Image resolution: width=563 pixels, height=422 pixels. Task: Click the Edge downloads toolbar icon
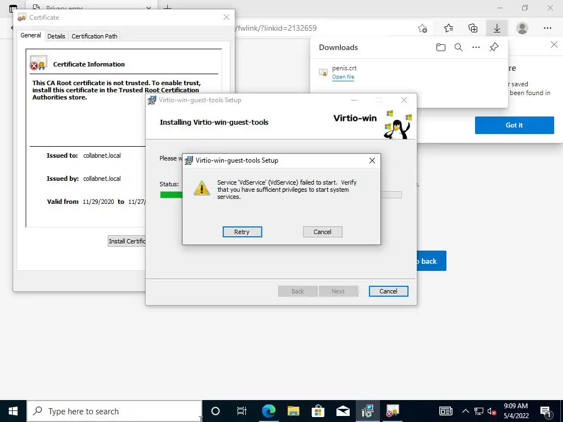coord(496,28)
